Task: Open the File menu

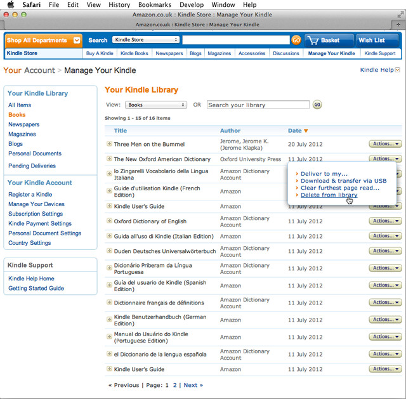Action: point(54,4)
